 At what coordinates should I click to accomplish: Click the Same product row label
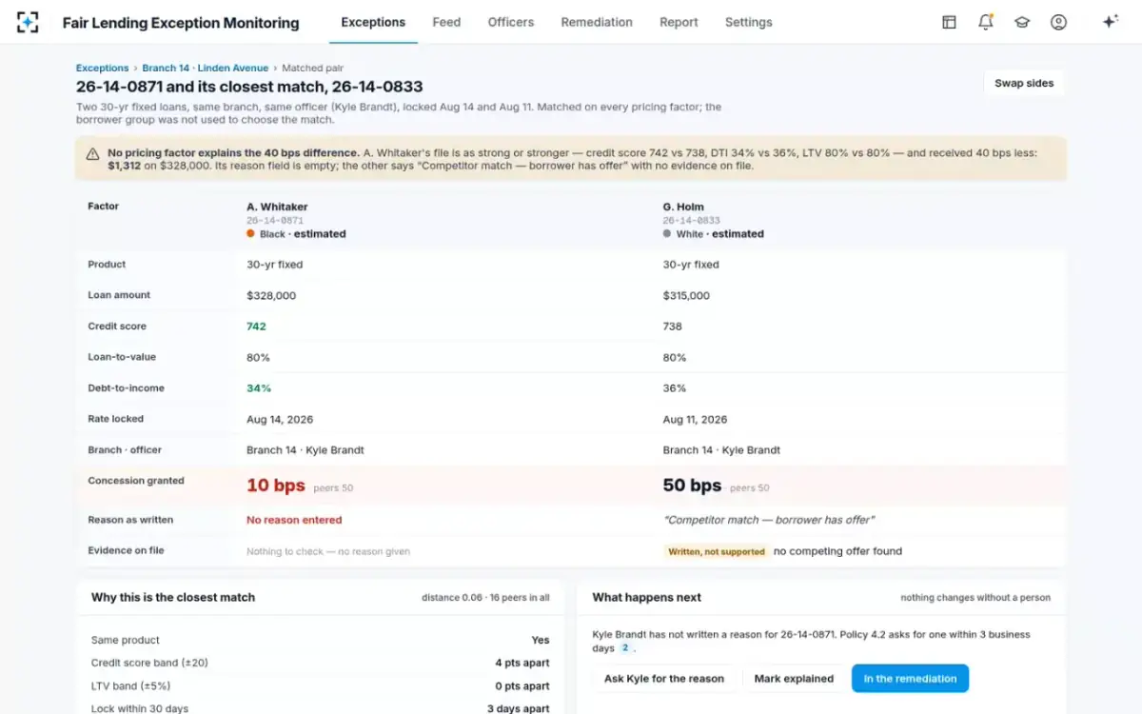126,640
